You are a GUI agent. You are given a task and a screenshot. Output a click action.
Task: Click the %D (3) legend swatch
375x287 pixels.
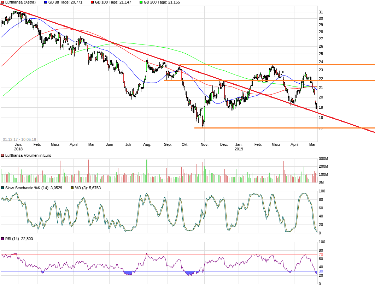72,188
